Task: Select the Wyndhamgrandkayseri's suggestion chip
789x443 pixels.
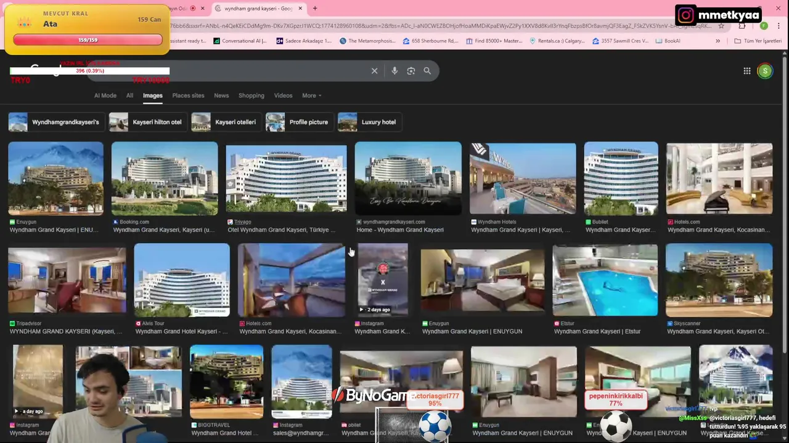Action: [x=55, y=122]
